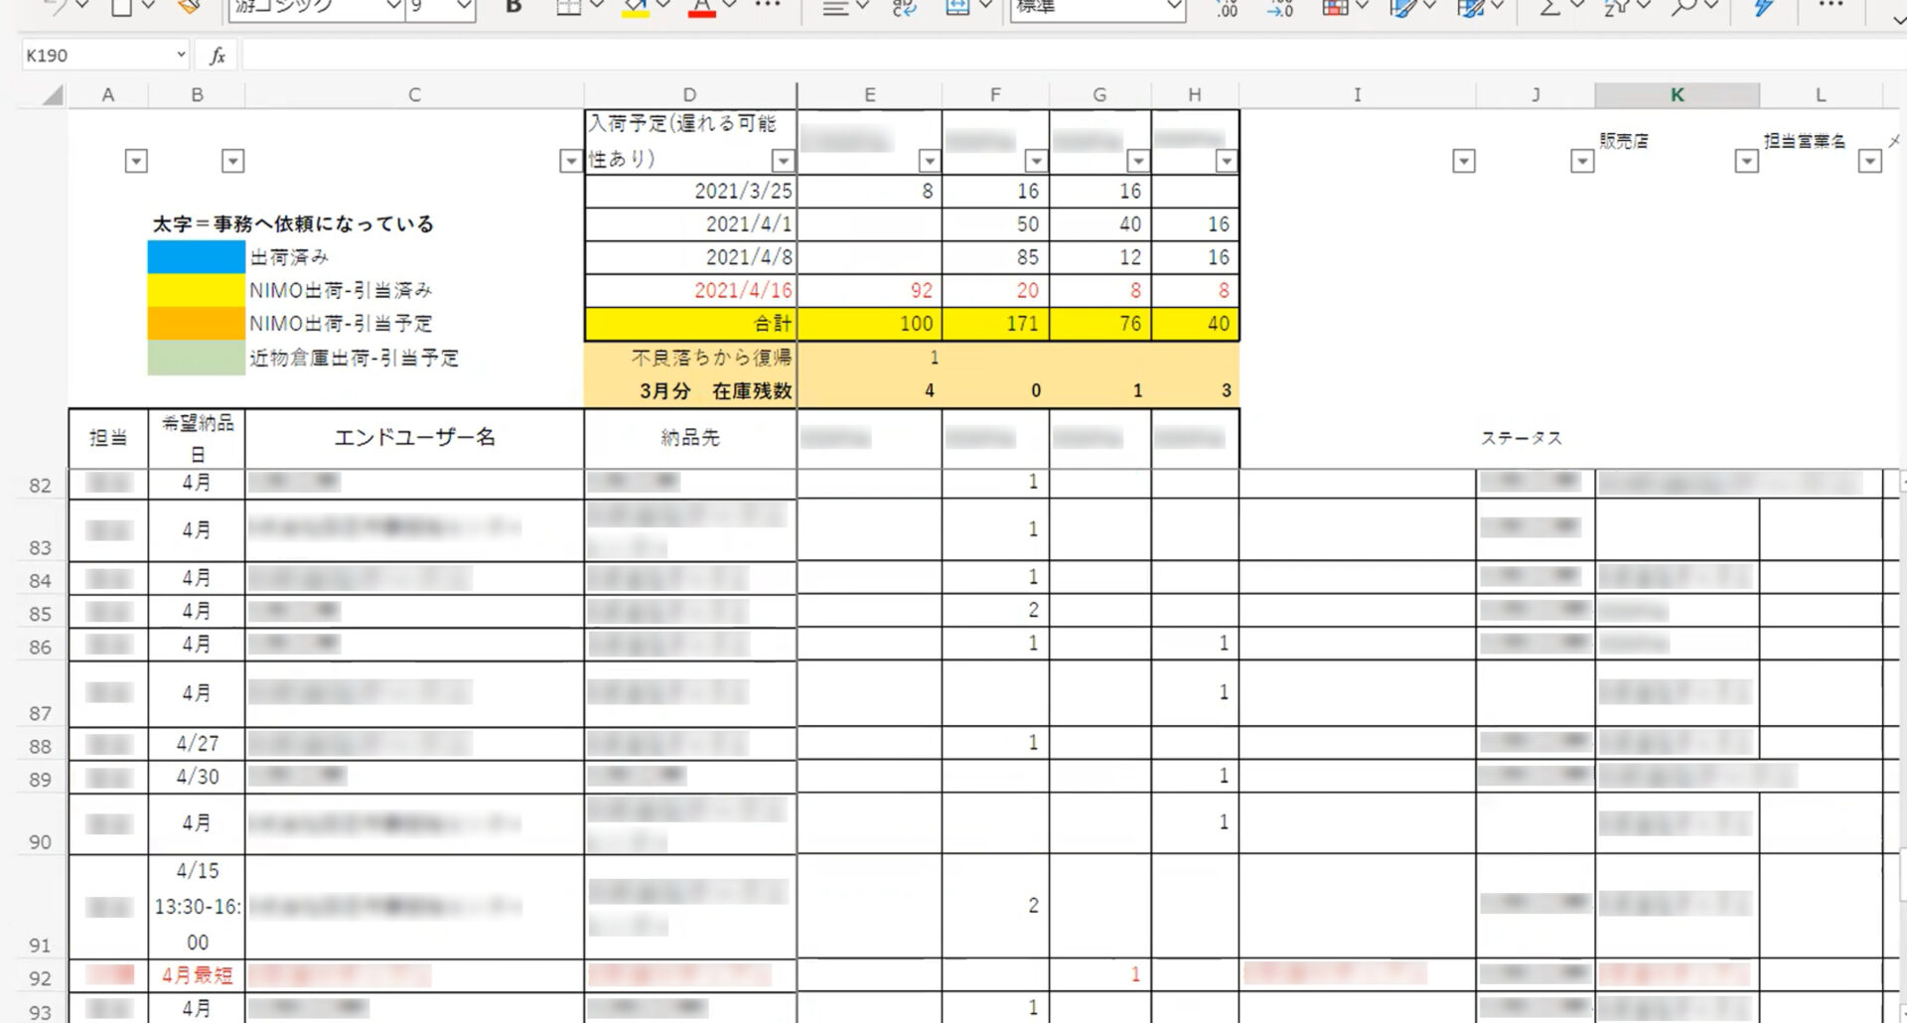Select the blue 出荷済み legend cell
The image size is (1907, 1023).
coord(197,257)
